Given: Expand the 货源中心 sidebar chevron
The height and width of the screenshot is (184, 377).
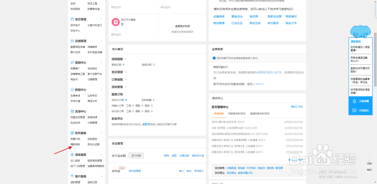Looking at the screenshot, I should (101, 111).
